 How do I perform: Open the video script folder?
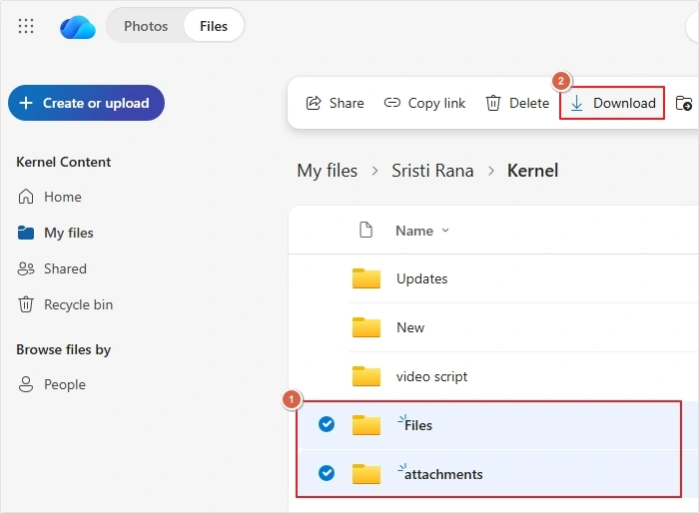click(x=431, y=377)
